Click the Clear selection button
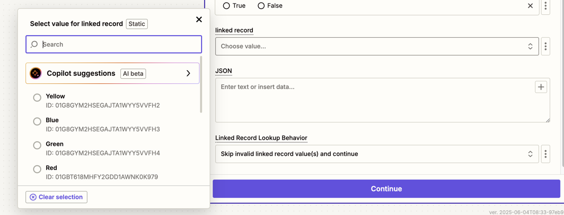This screenshot has height=215, width=564. (56, 197)
